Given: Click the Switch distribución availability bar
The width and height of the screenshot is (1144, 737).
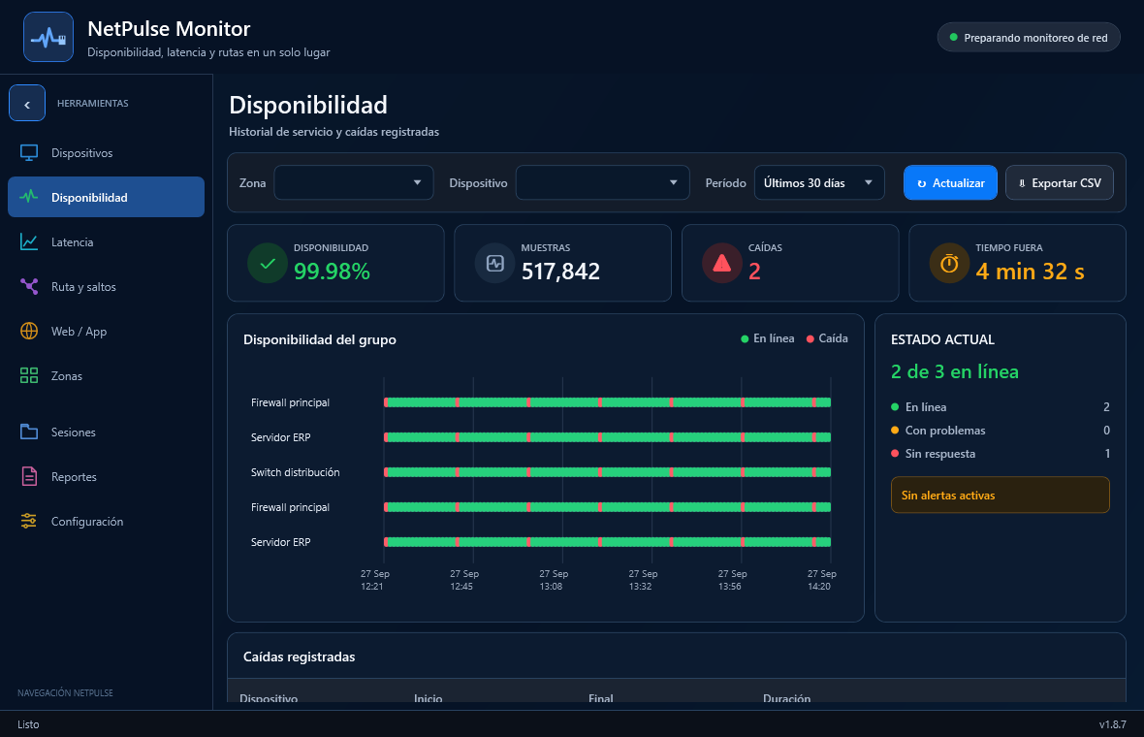Looking at the screenshot, I should tap(607, 472).
